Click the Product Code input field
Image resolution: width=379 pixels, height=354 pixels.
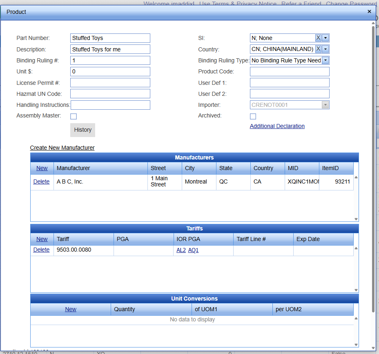click(x=290, y=72)
